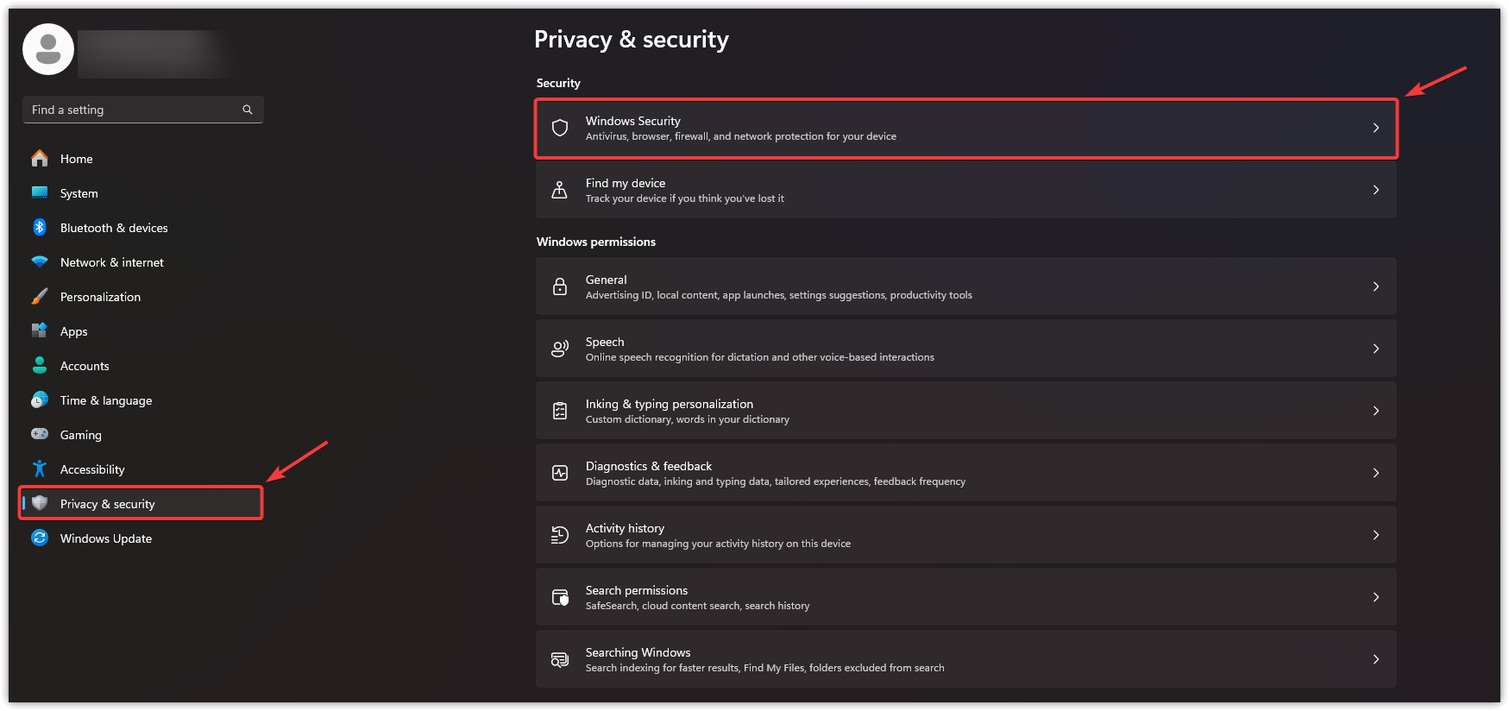
Task: Select Windows Update in the sidebar
Action: (x=105, y=538)
